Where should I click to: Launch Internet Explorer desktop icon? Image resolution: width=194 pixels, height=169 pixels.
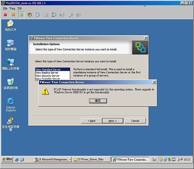[x=11, y=105]
